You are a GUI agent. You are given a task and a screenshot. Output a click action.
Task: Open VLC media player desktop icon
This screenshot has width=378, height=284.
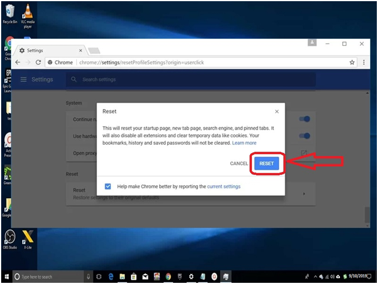pyautogui.click(x=28, y=16)
